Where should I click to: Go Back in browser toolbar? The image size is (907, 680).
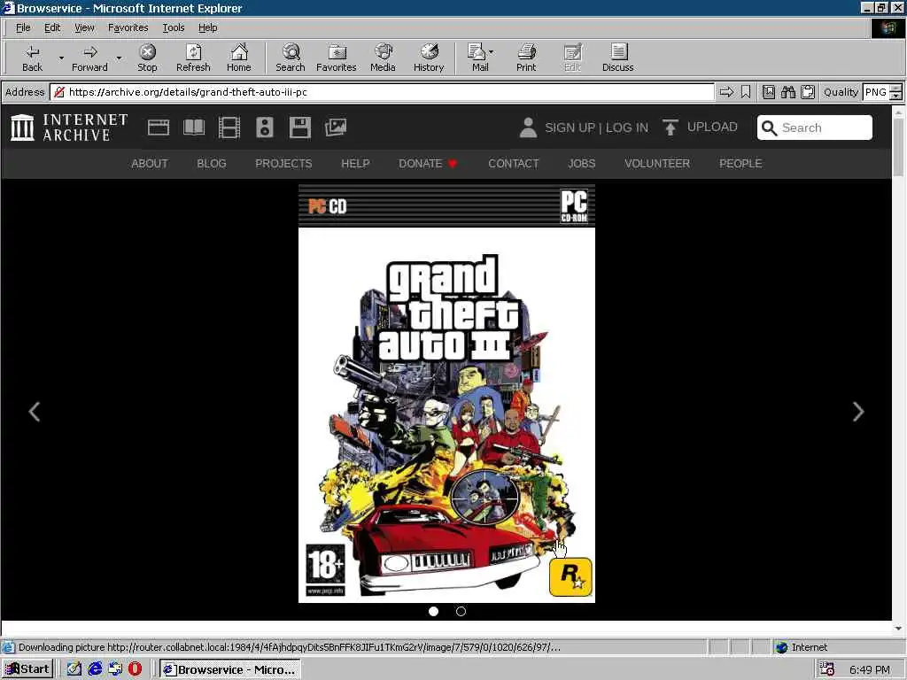(33, 58)
